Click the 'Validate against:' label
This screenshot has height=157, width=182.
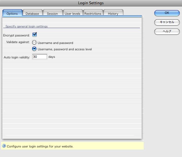click(18, 42)
